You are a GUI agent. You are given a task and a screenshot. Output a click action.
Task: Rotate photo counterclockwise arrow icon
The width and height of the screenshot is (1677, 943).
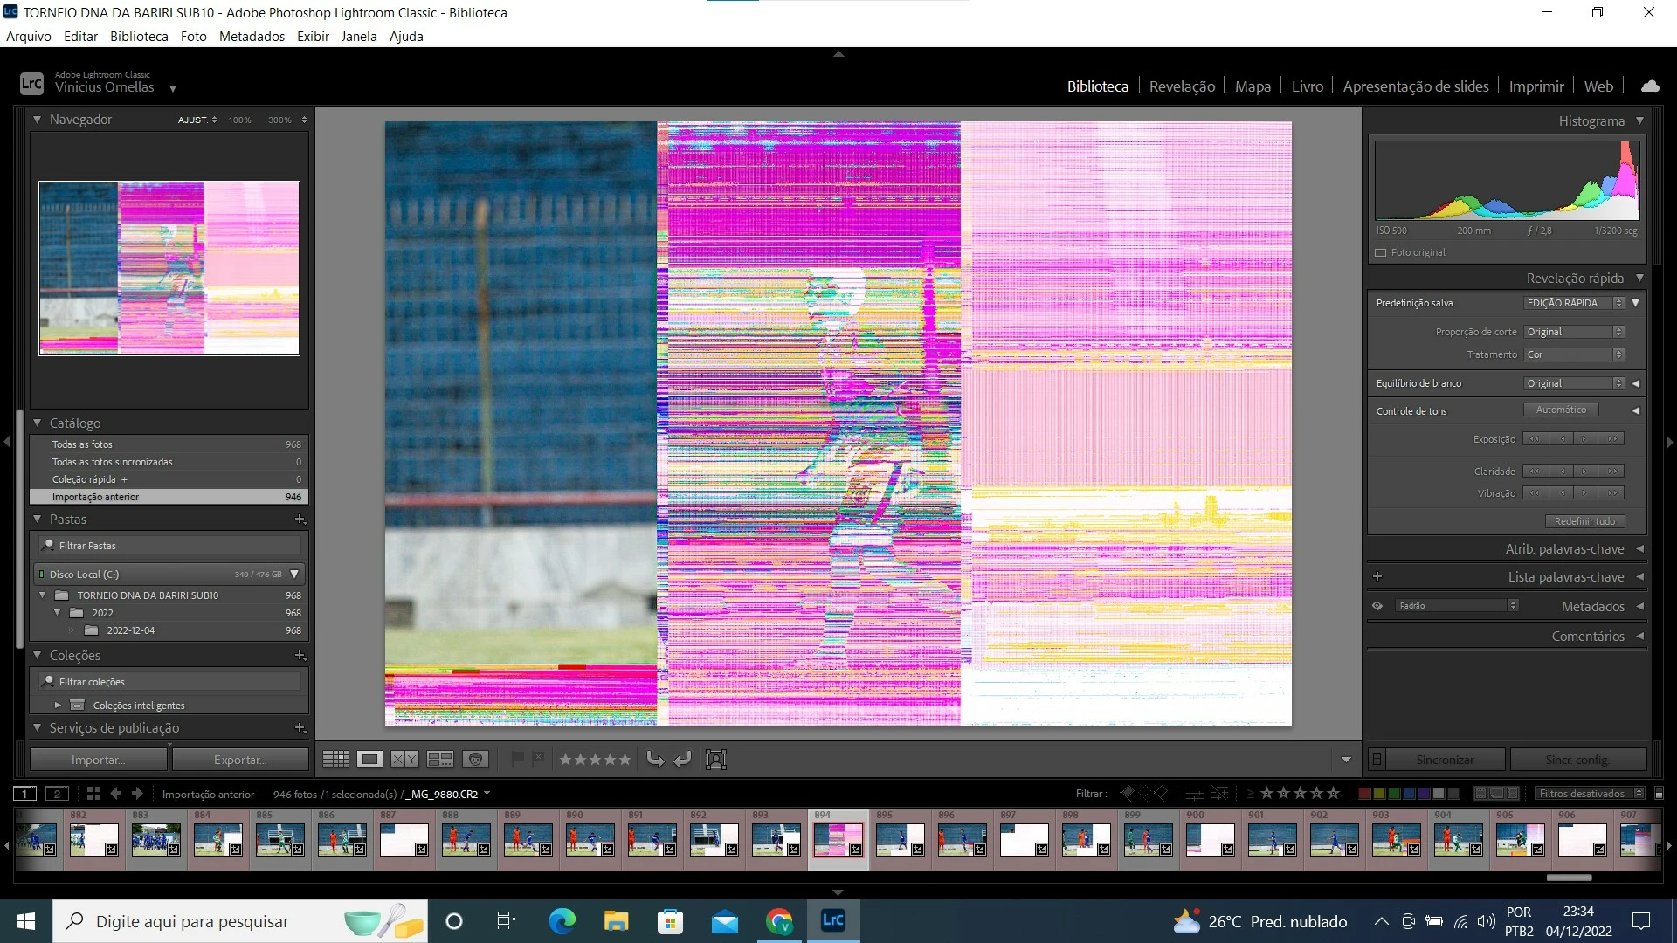[655, 760]
